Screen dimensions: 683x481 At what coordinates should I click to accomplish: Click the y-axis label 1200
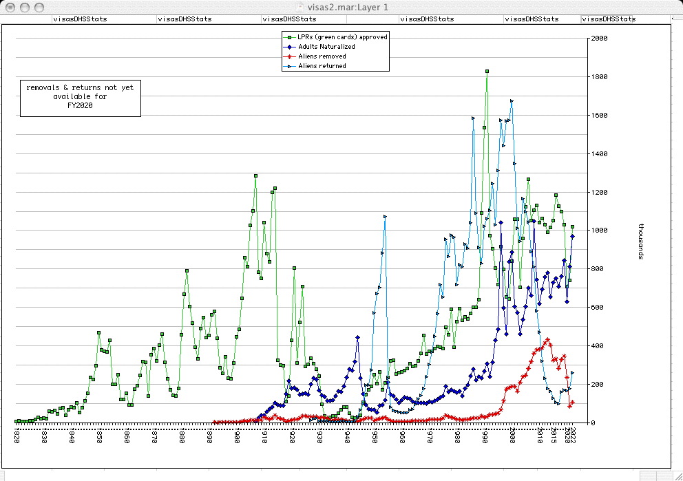pos(600,192)
